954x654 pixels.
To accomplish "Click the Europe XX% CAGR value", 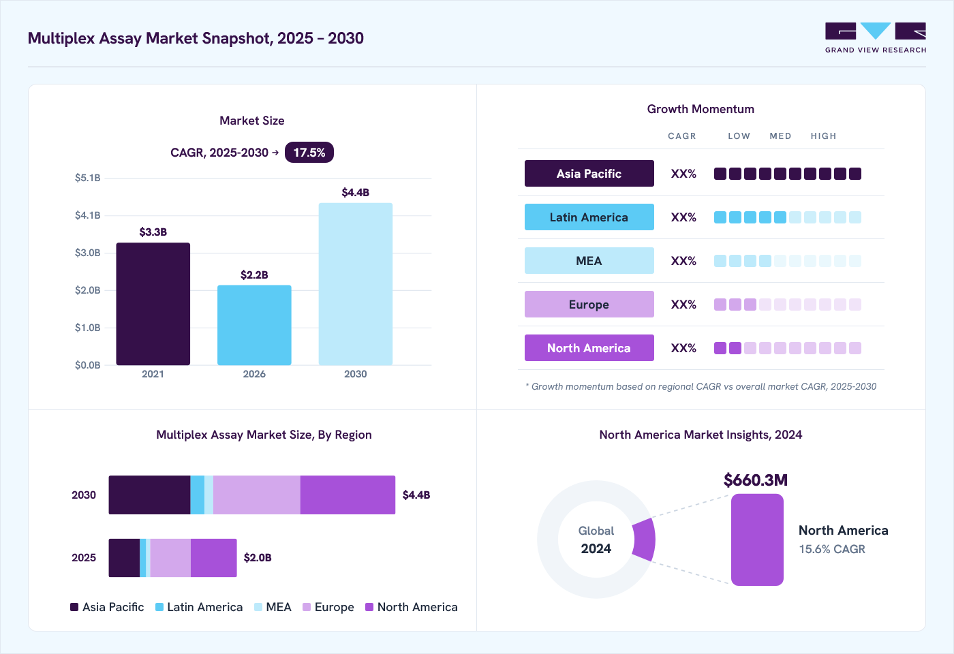I will click(x=683, y=305).
